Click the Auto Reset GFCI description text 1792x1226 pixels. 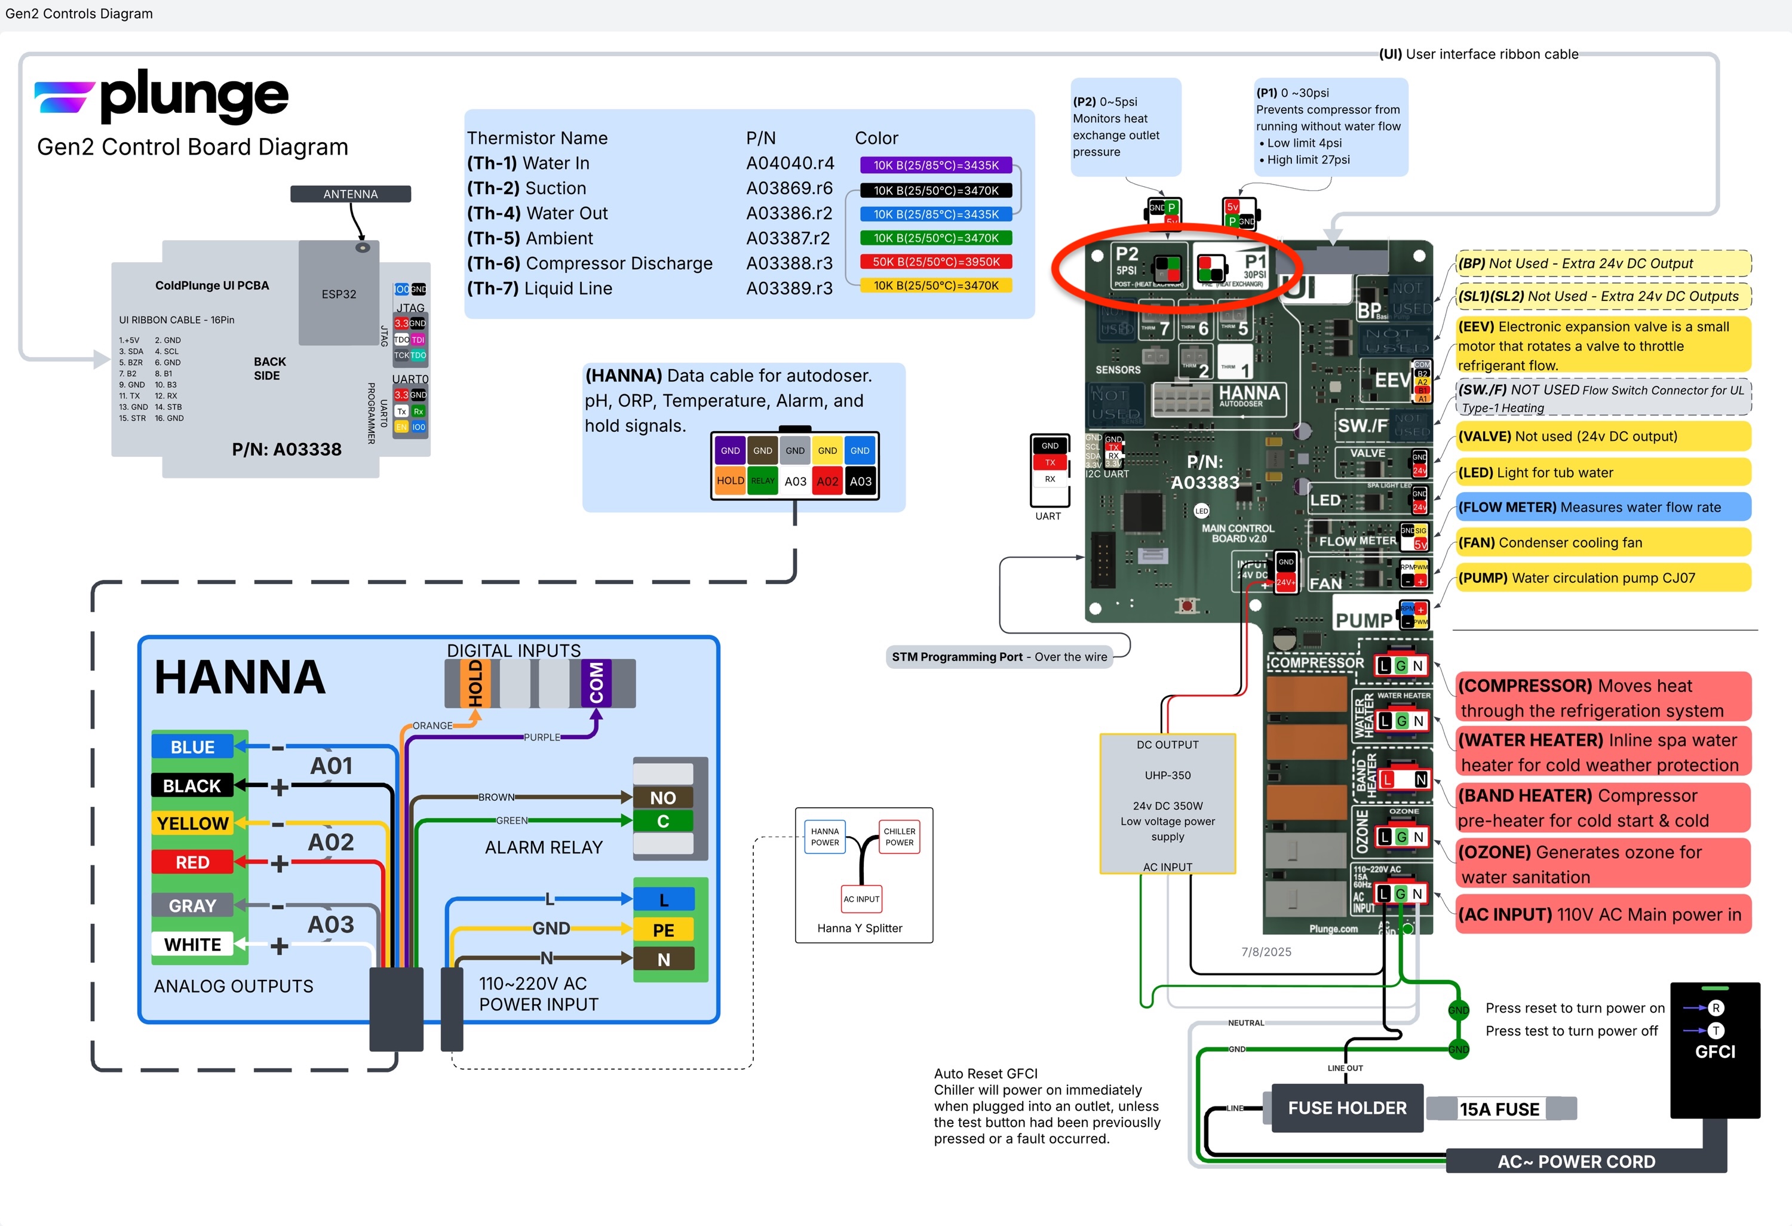point(1047,1107)
